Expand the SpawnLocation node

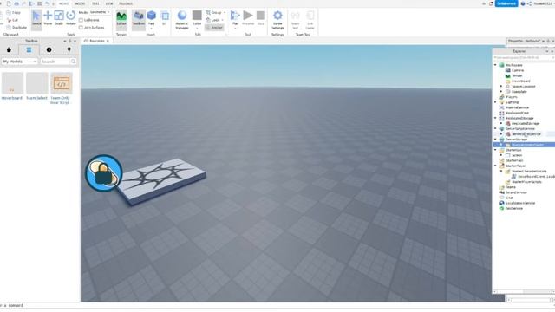(501, 87)
